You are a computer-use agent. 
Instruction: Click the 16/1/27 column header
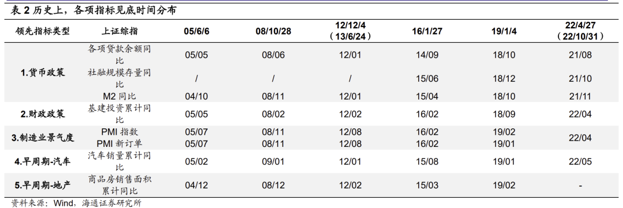[x=427, y=32]
